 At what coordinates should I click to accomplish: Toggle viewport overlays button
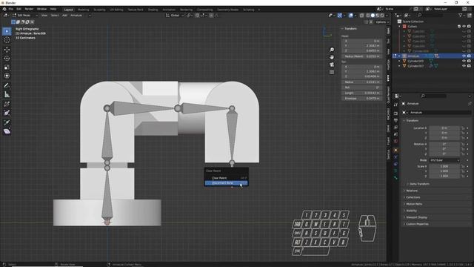click(x=350, y=15)
